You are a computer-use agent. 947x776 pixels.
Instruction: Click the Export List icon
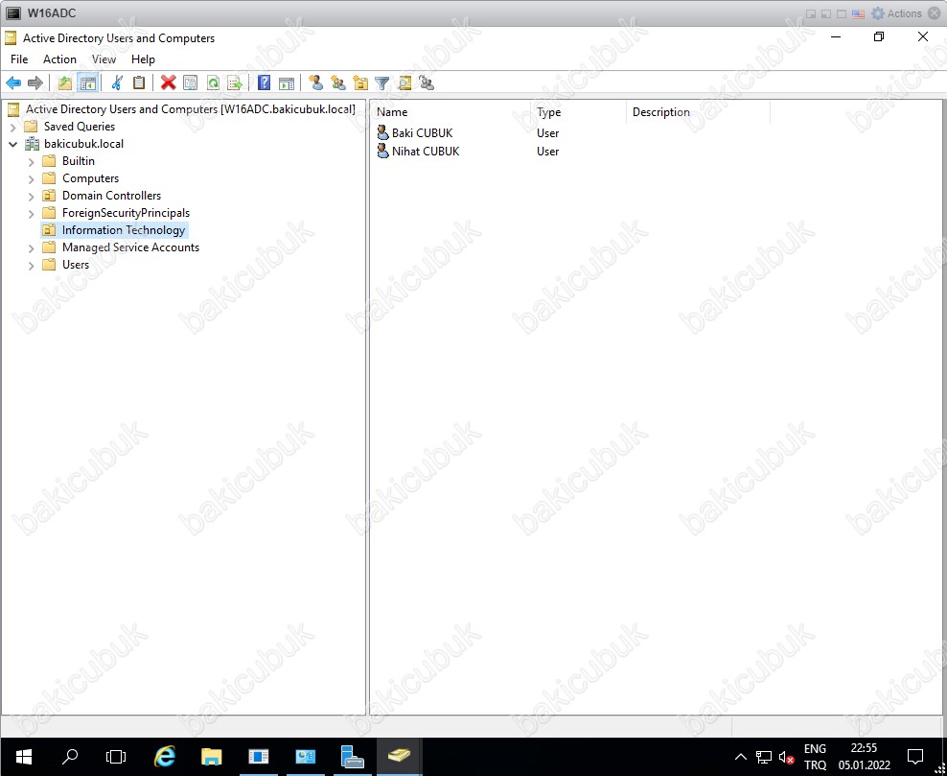[x=234, y=82]
